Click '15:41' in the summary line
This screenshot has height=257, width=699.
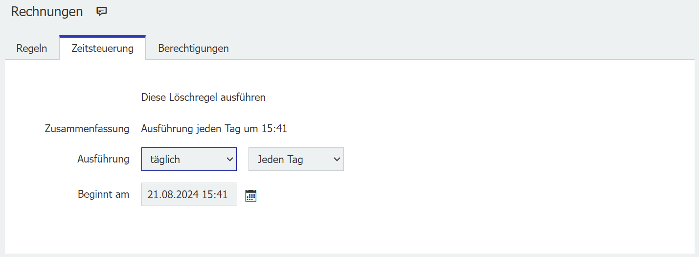point(275,129)
